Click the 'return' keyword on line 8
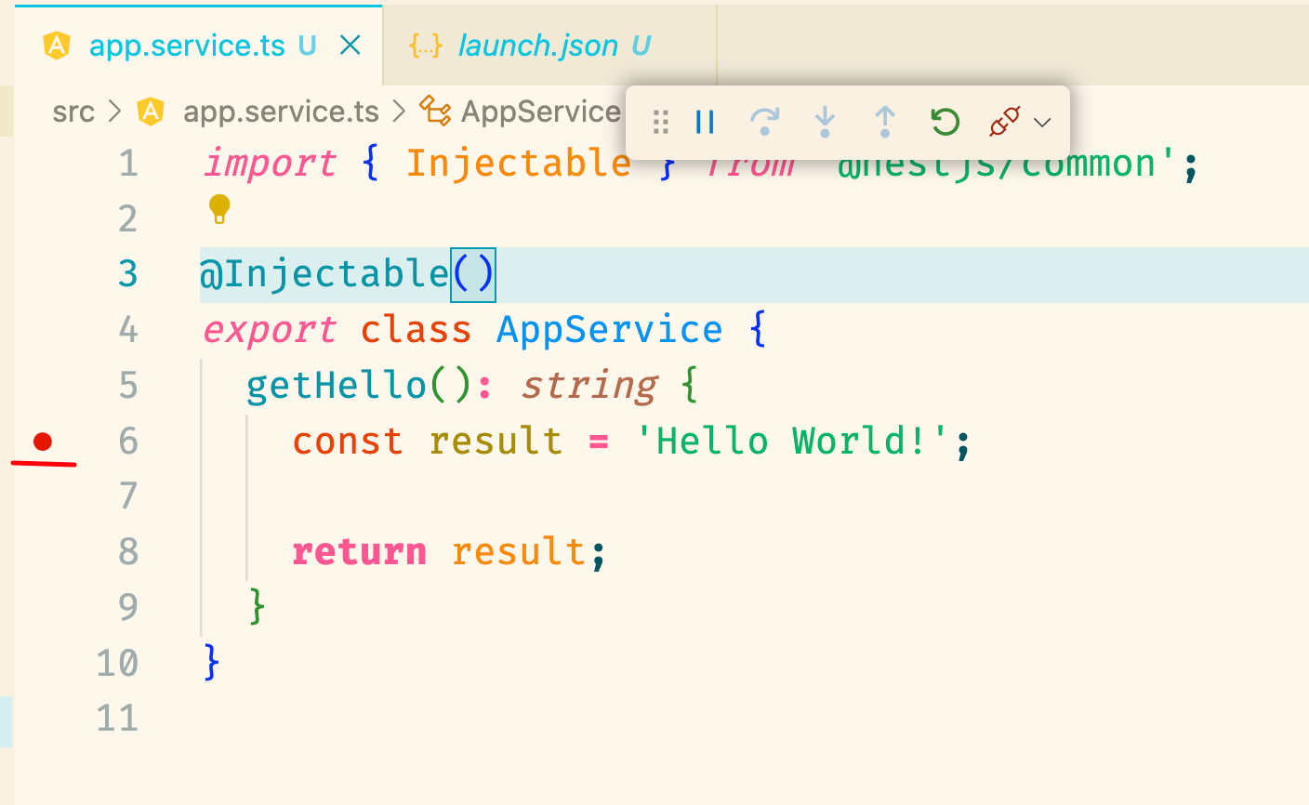1309x805 pixels. coord(359,552)
